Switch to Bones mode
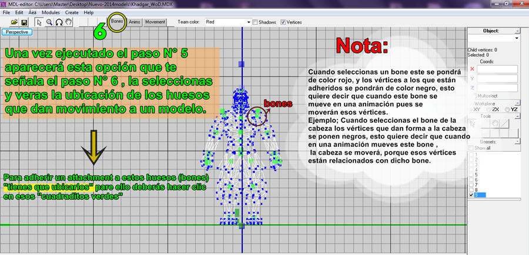 (117, 22)
